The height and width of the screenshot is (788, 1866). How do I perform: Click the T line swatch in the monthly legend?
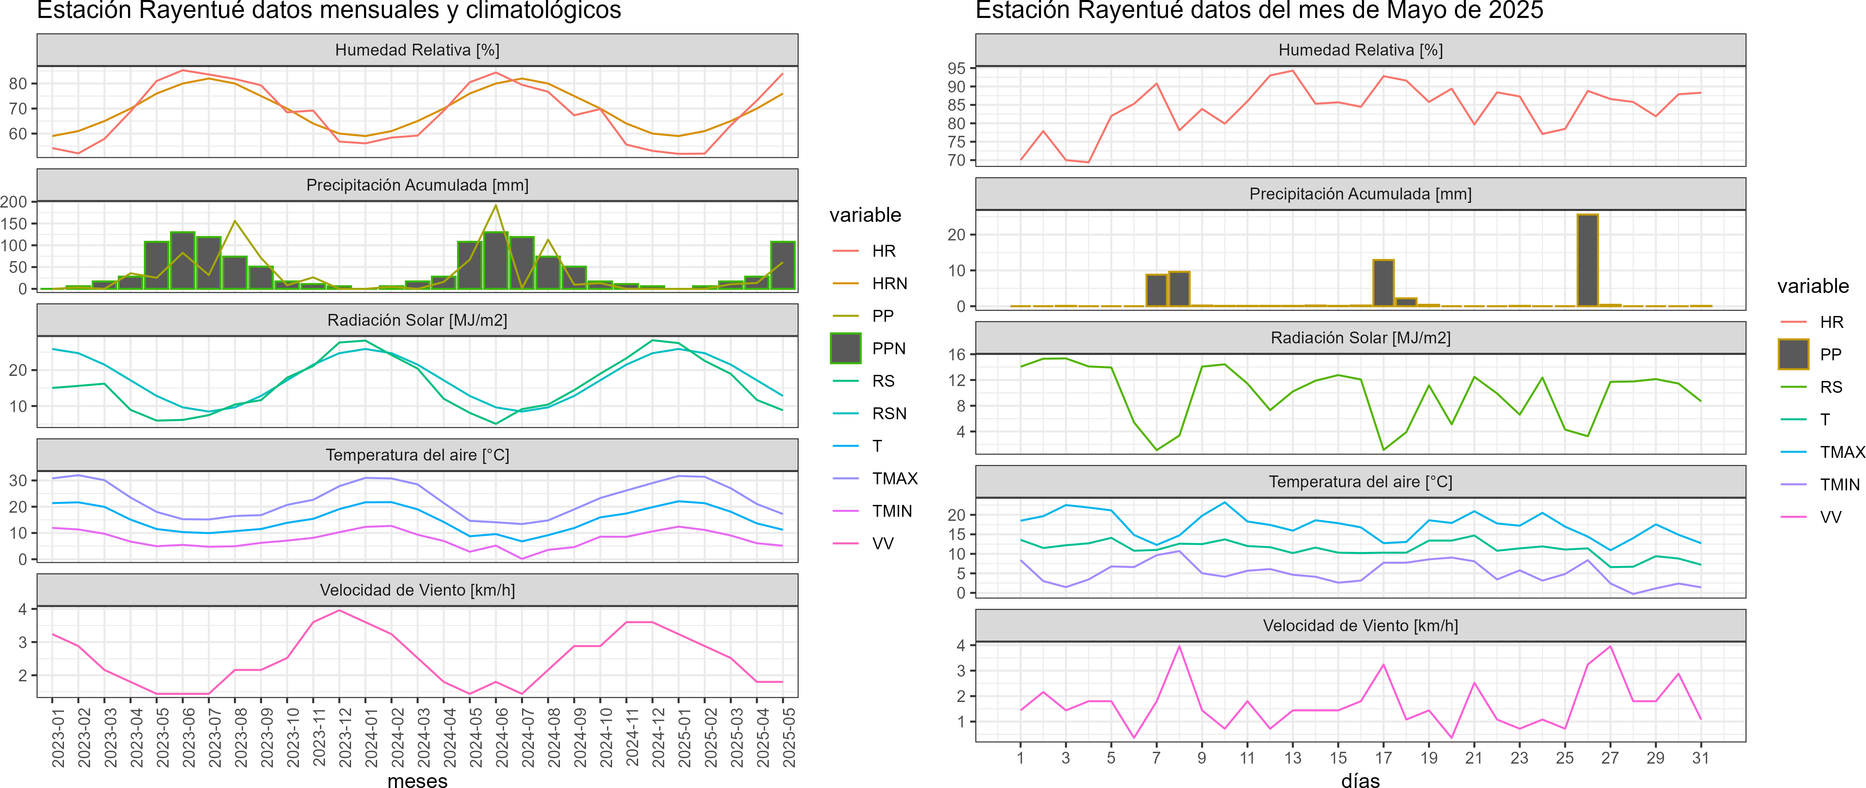tap(845, 446)
